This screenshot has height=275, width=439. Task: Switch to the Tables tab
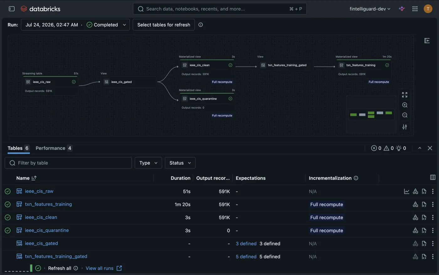point(18,148)
